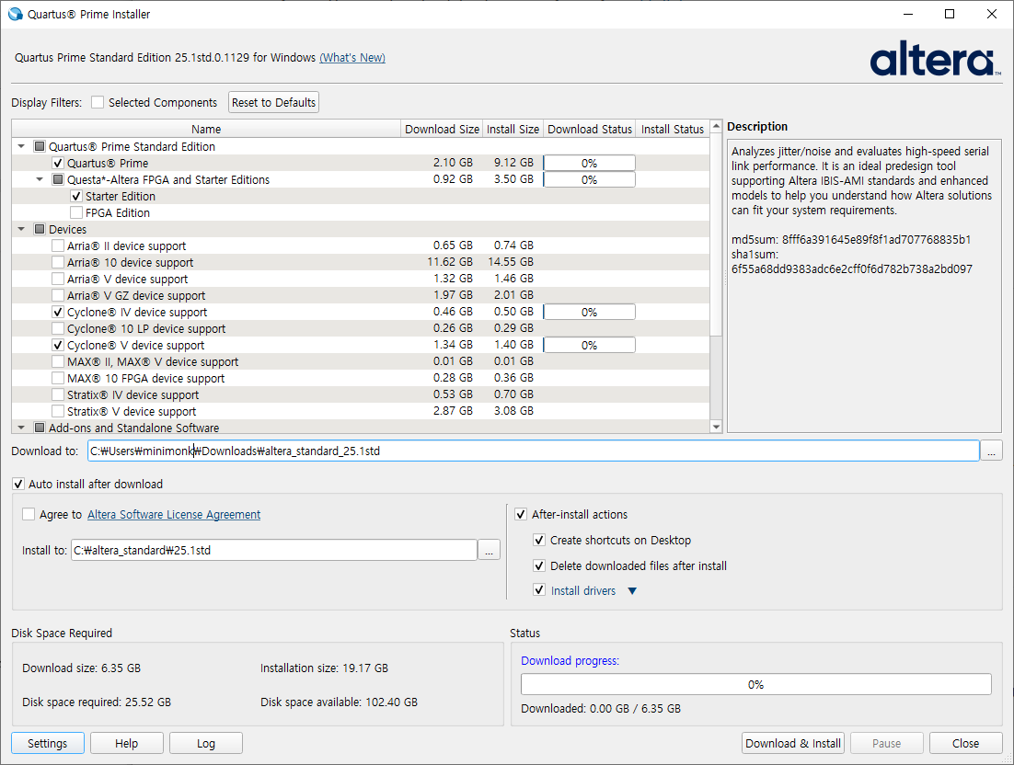Click the Download Size column header
The height and width of the screenshot is (765, 1014).
pyautogui.click(x=442, y=130)
